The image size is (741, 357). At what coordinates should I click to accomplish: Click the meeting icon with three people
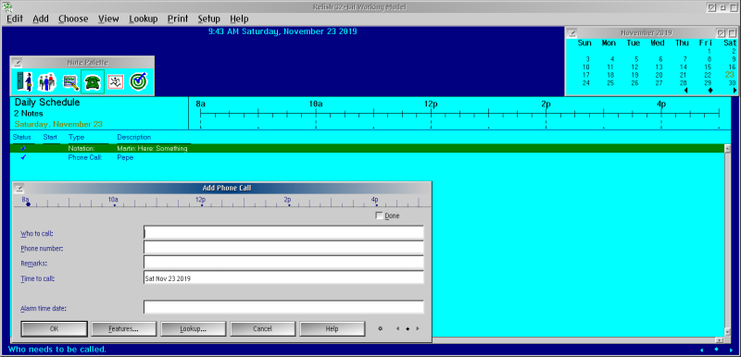point(47,81)
